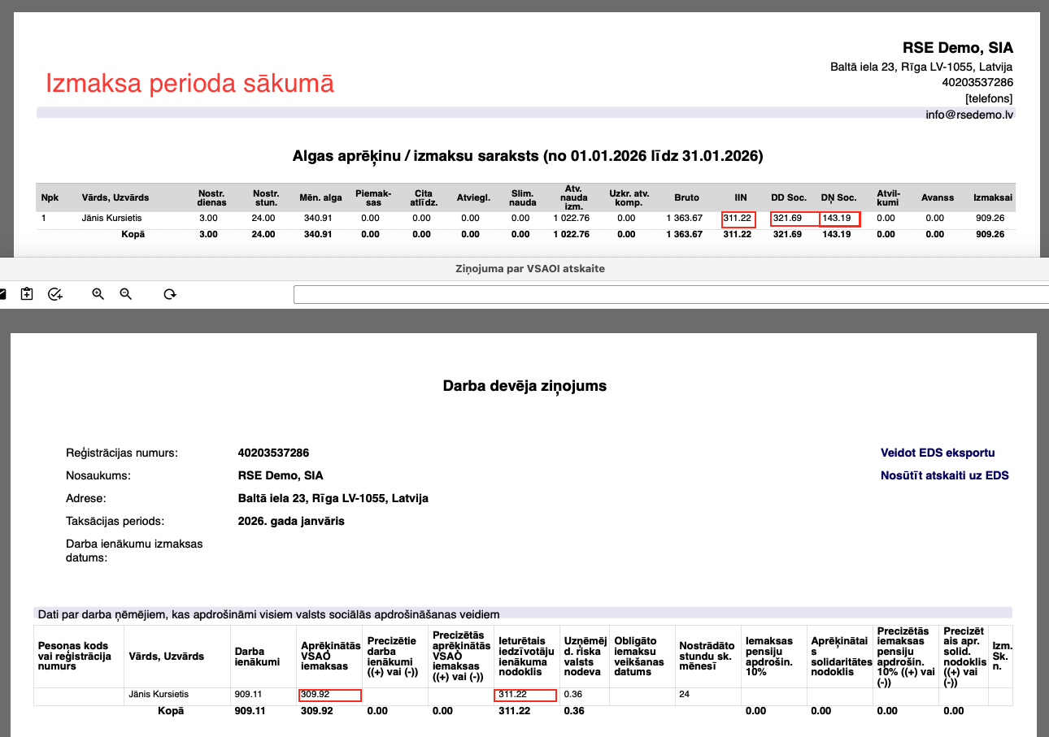
Task: Click the partially visible icon at toolbar's left edge
Action: tap(2, 294)
